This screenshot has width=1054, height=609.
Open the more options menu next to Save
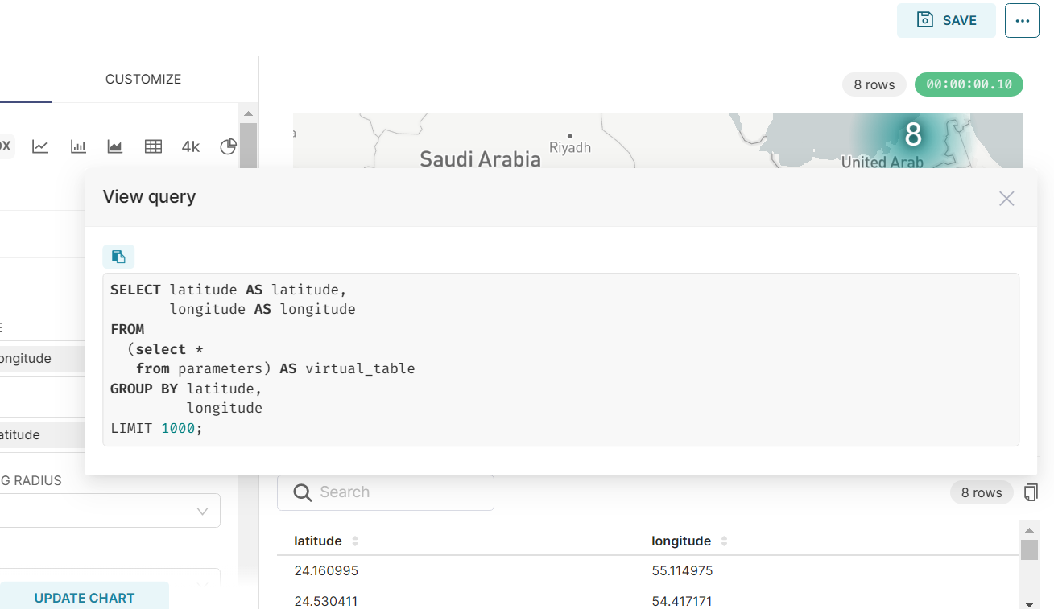[x=1022, y=20]
